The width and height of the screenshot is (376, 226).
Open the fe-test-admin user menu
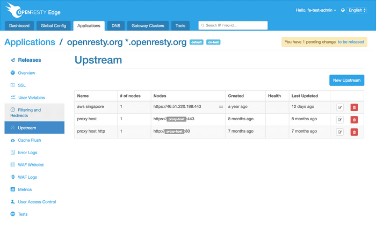pyautogui.click(x=316, y=10)
